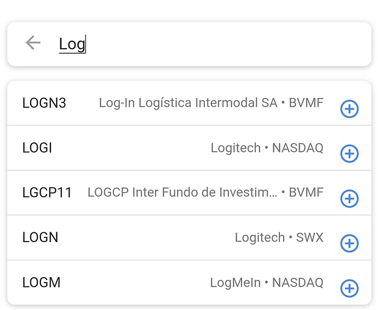Open LOGCP Inter Fundo de Investim… name

182,192
